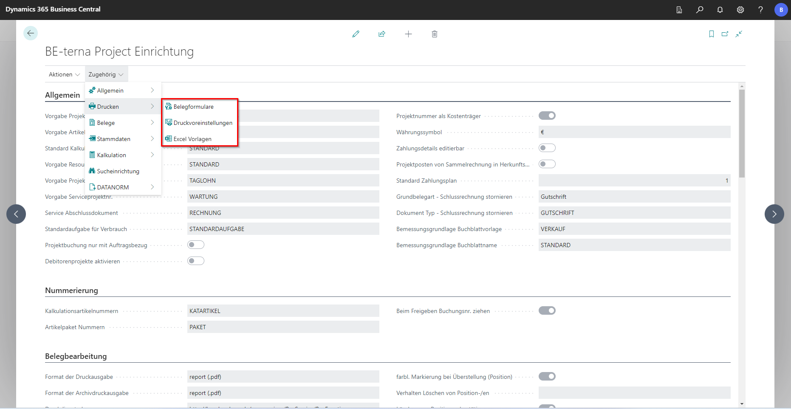Expand the Aktionen dropdown menu

coord(64,74)
